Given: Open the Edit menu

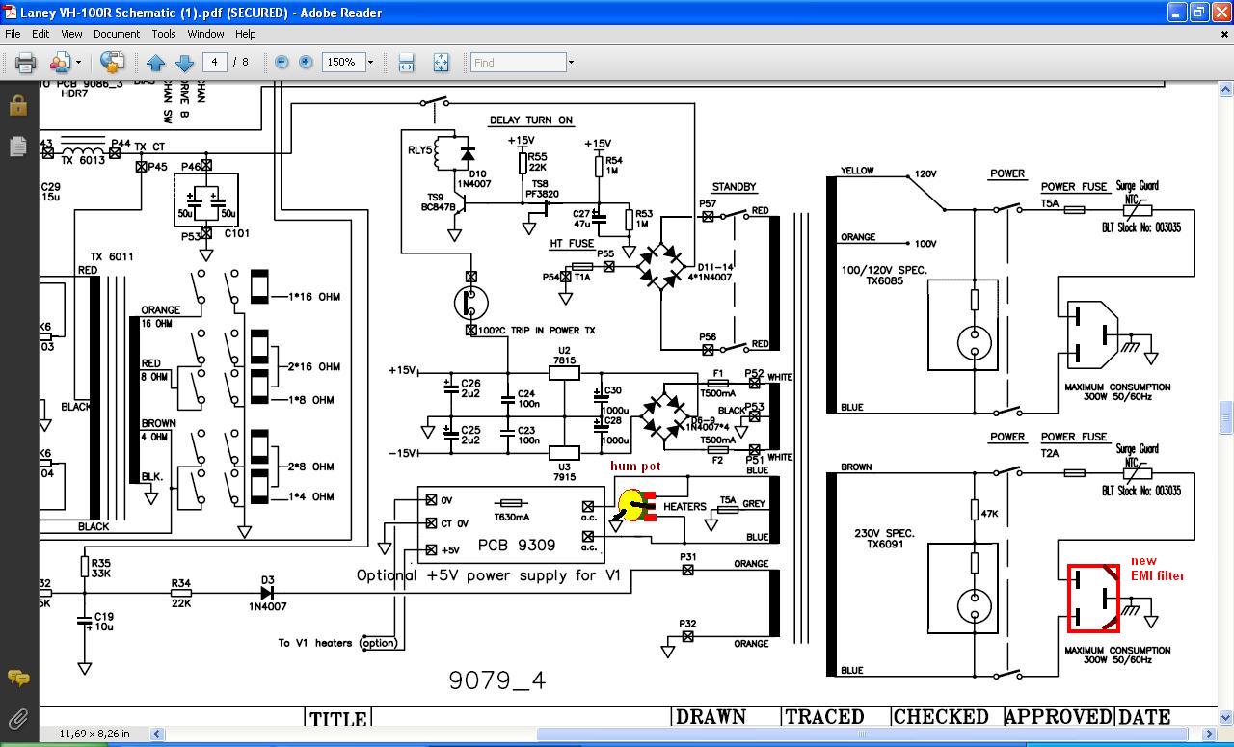Looking at the screenshot, I should coord(40,34).
